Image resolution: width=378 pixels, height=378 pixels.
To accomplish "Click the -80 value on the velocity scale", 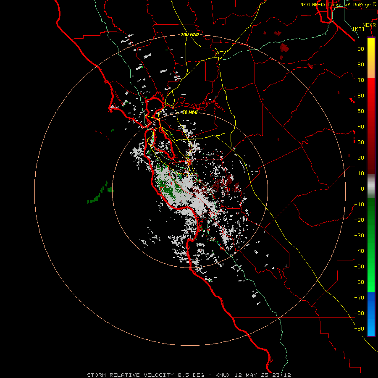I will [359, 313].
